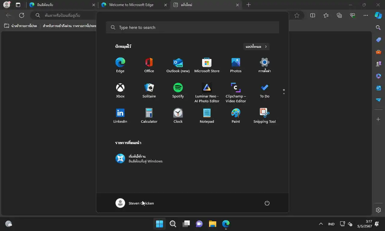Open Outlook (new) pinned app
The width and height of the screenshot is (385, 231).
coord(178,65)
